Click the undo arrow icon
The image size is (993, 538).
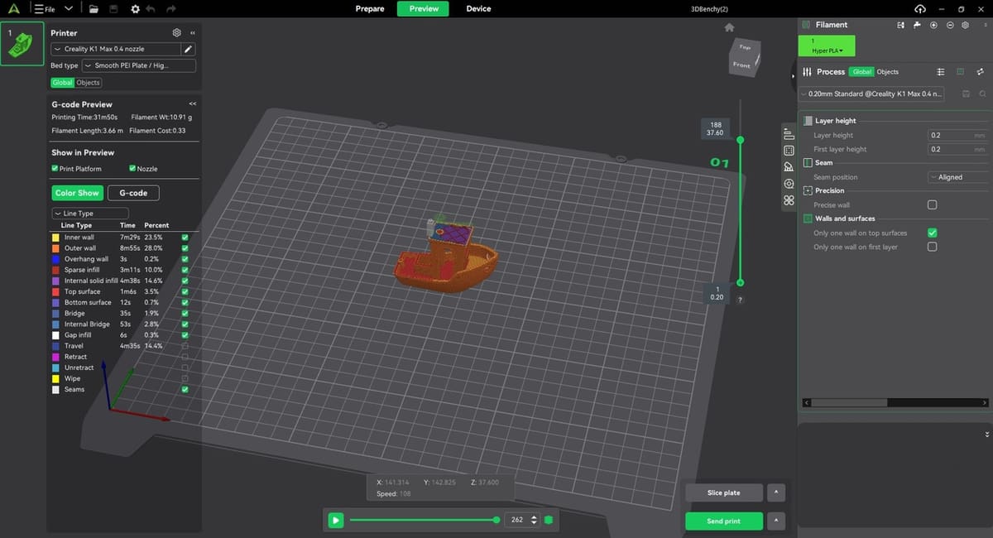pos(150,9)
